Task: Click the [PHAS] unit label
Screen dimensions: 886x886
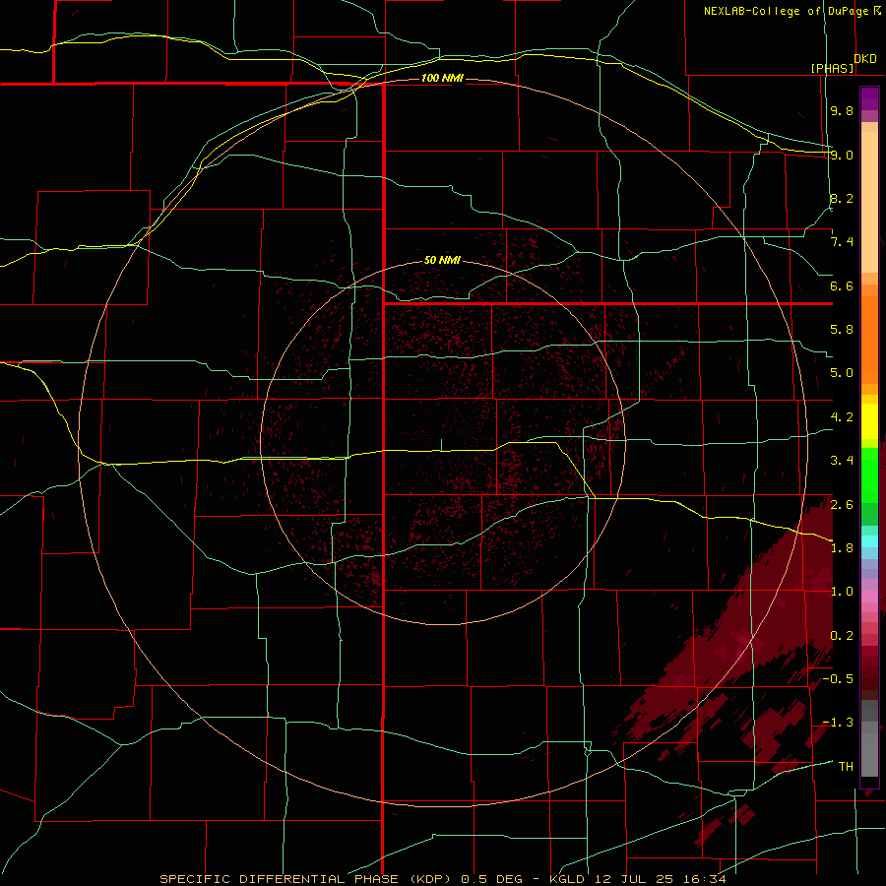Action: coord(832,68)
